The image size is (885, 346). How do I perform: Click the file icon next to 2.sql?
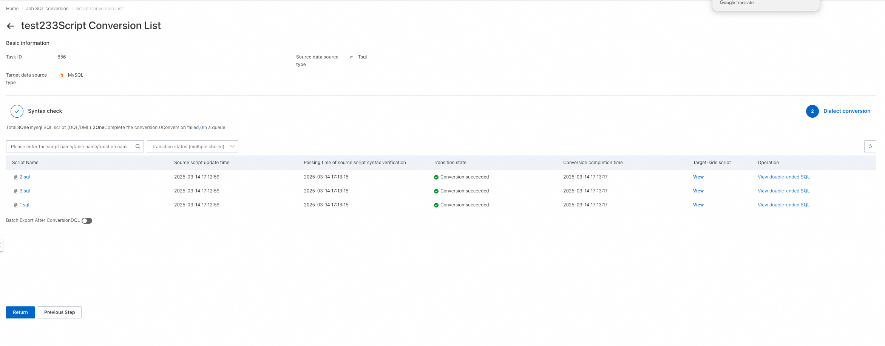16,177
